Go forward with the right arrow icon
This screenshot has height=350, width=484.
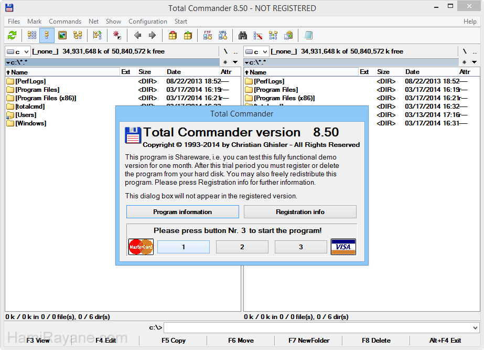pyautogui.click(x=152, y=35)
